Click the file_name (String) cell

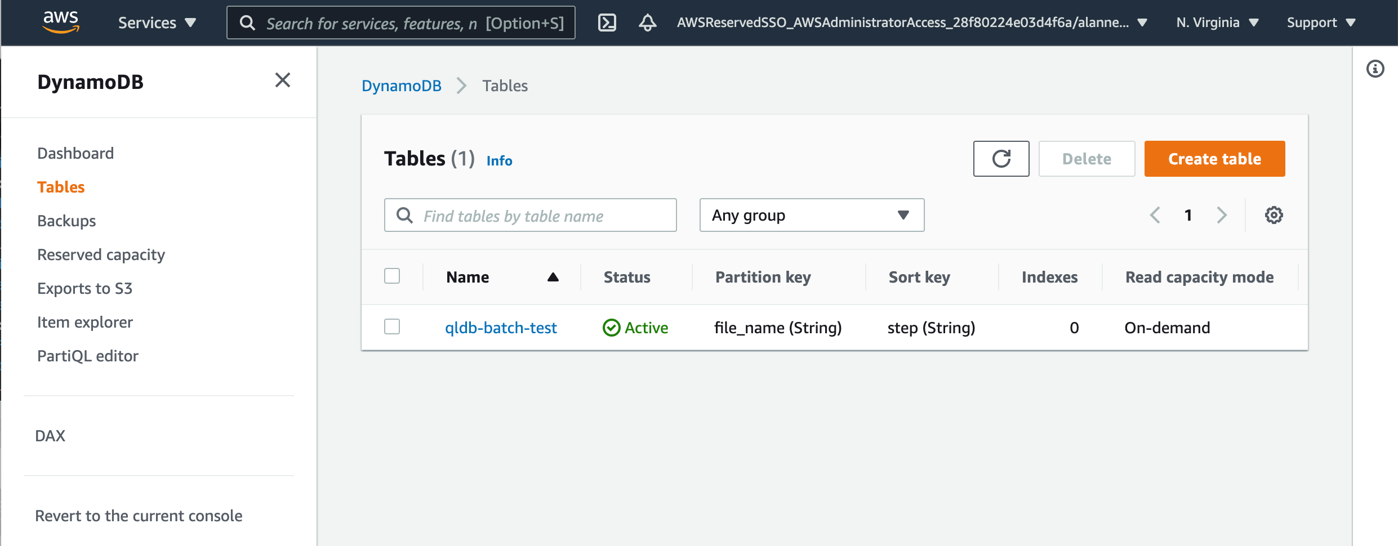pyautogui.click(x=778, y=328)
